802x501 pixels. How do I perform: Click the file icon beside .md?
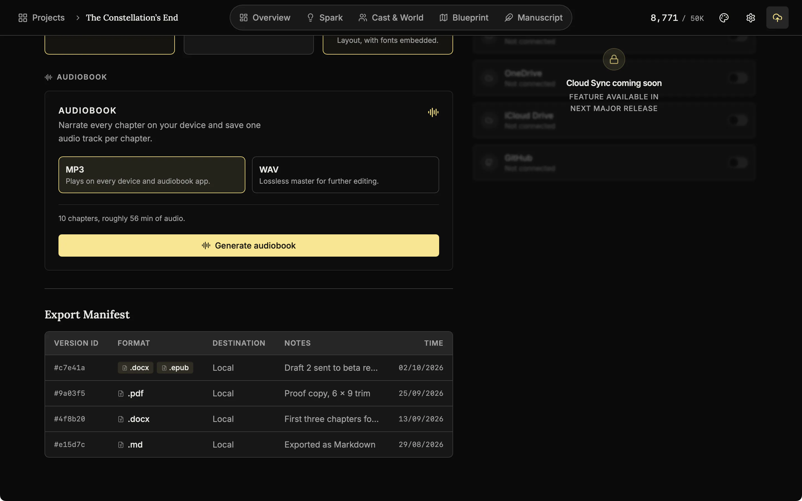[x=121, y=445]
